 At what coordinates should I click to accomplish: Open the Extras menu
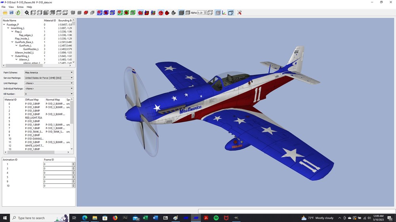coord(20,7)
